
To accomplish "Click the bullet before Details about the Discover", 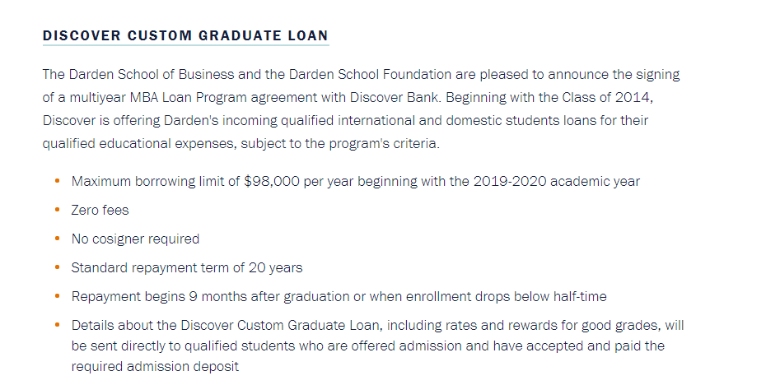I will pyautogui.click(x=57, y=325).
